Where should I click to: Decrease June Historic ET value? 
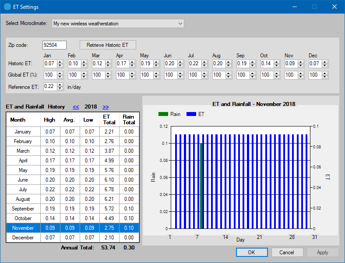click(180, 66)
